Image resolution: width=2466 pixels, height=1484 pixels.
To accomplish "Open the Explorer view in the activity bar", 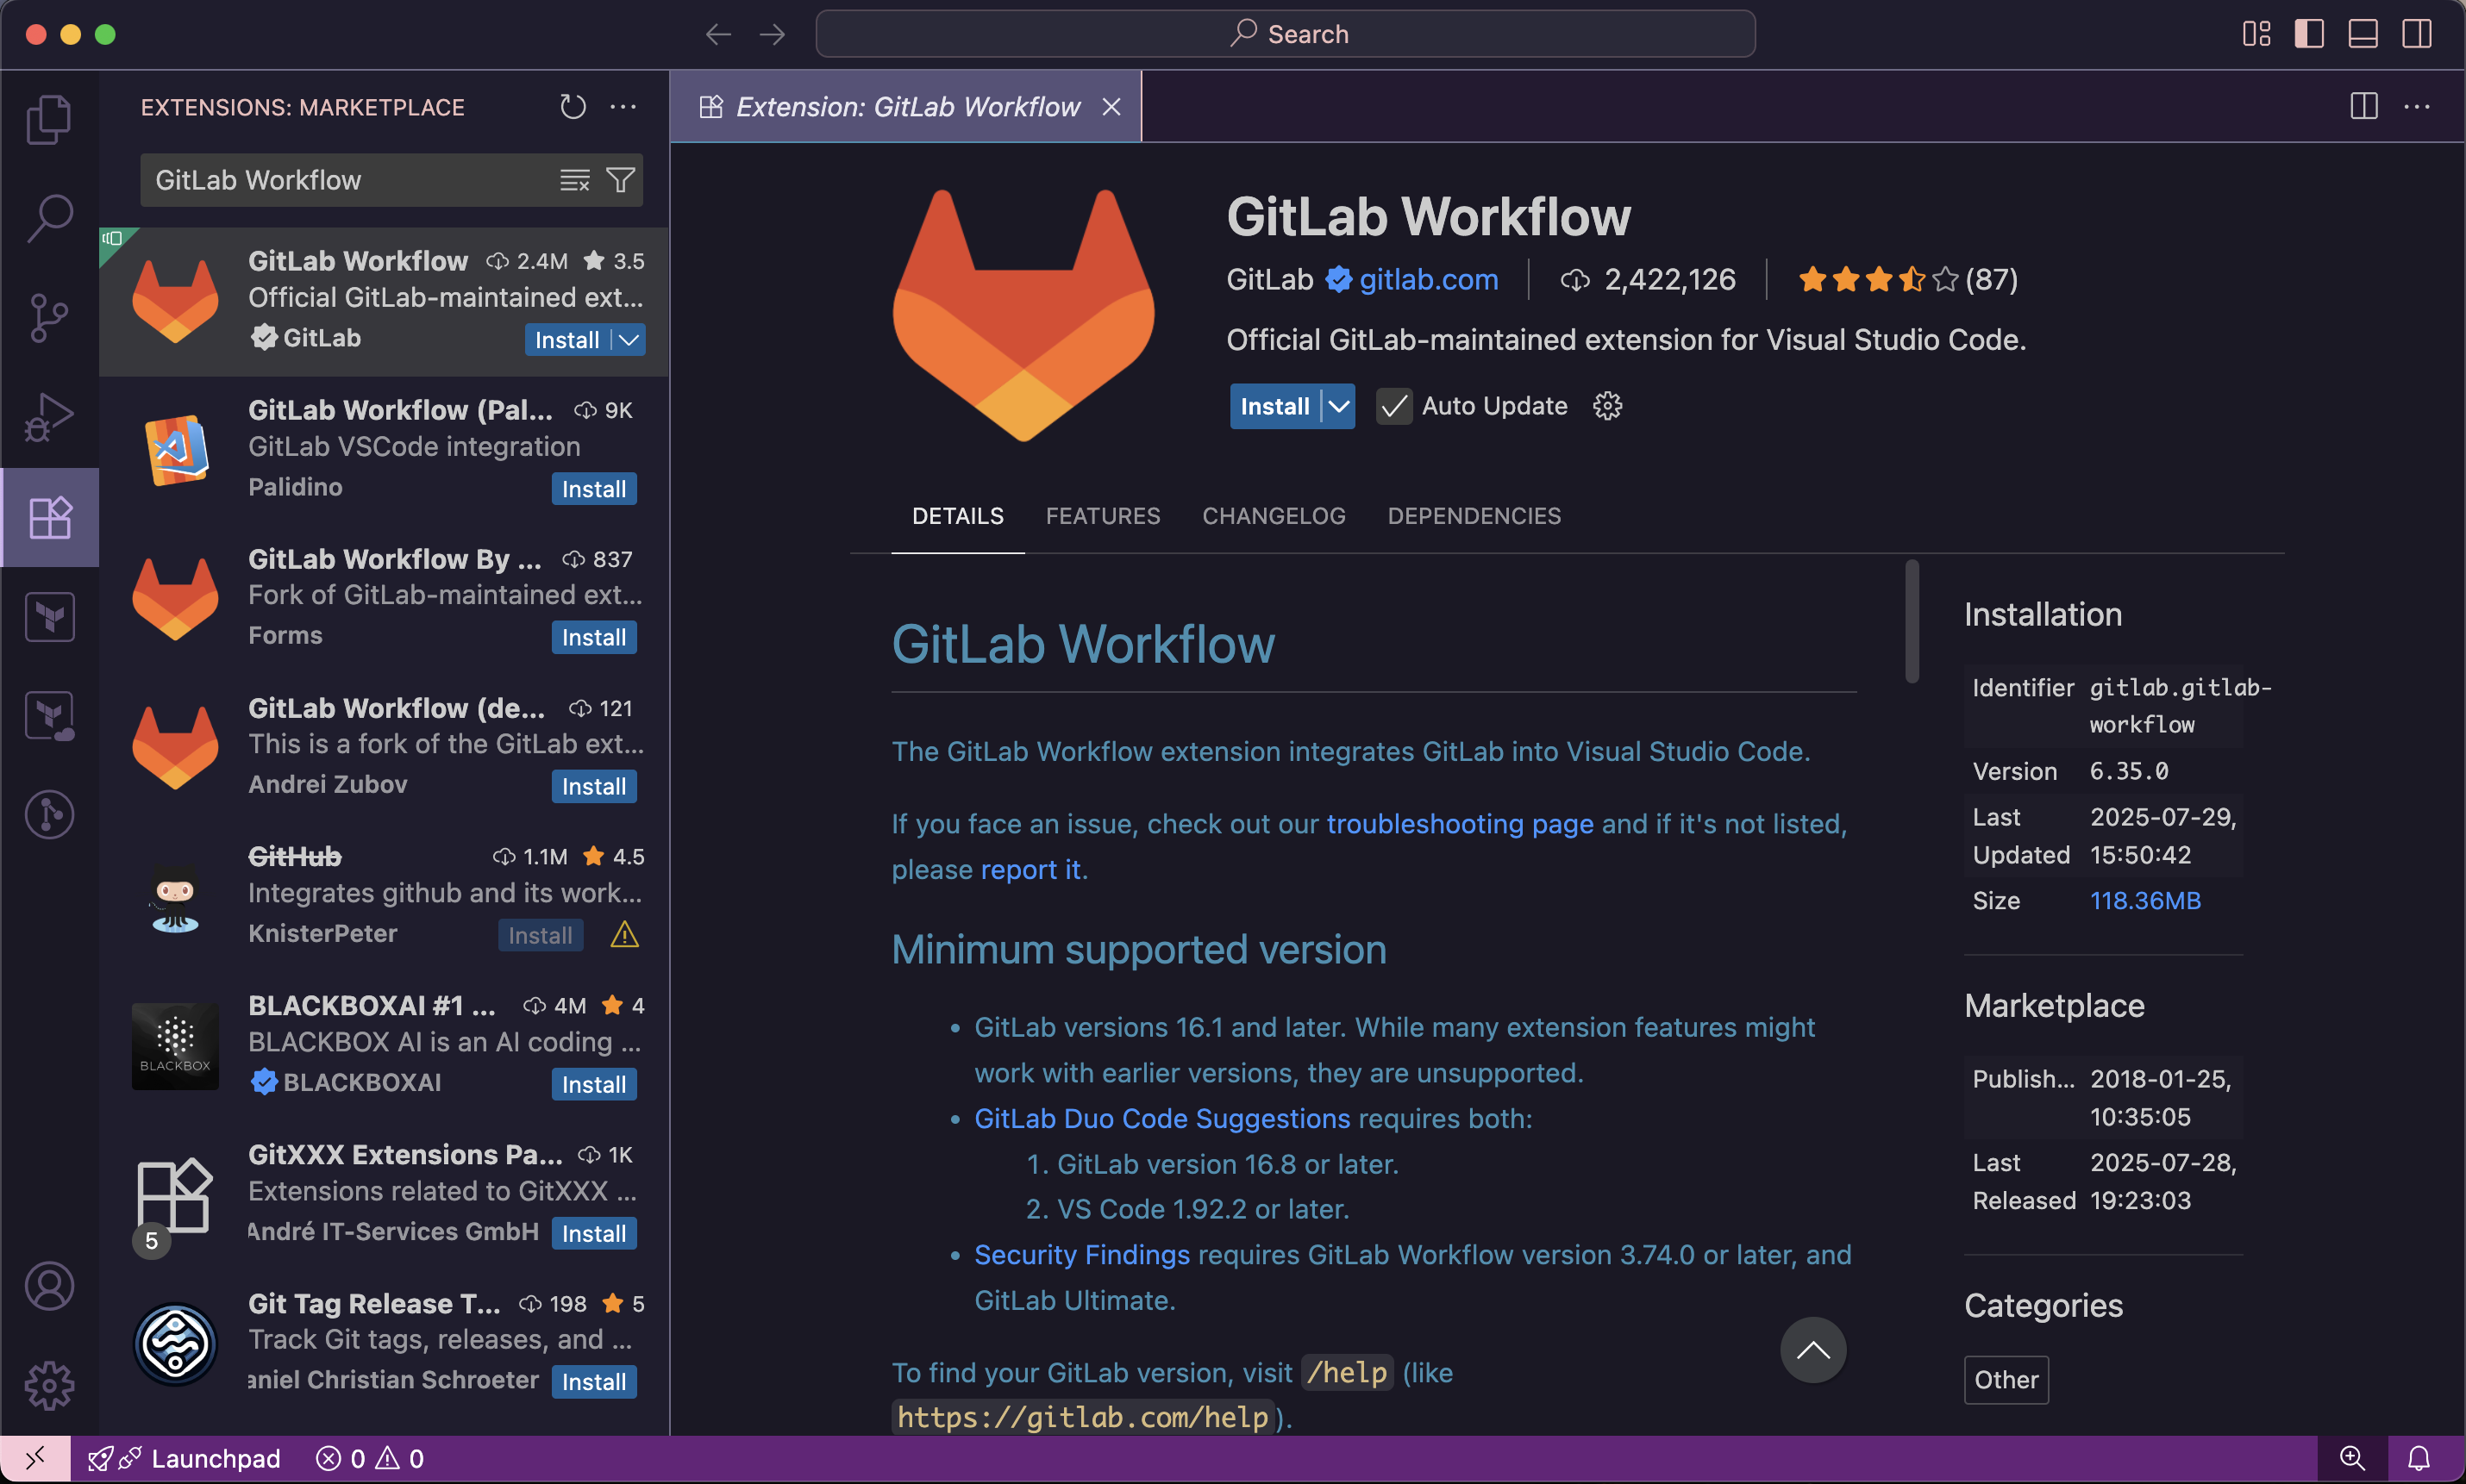I will [x=49, y=118].
